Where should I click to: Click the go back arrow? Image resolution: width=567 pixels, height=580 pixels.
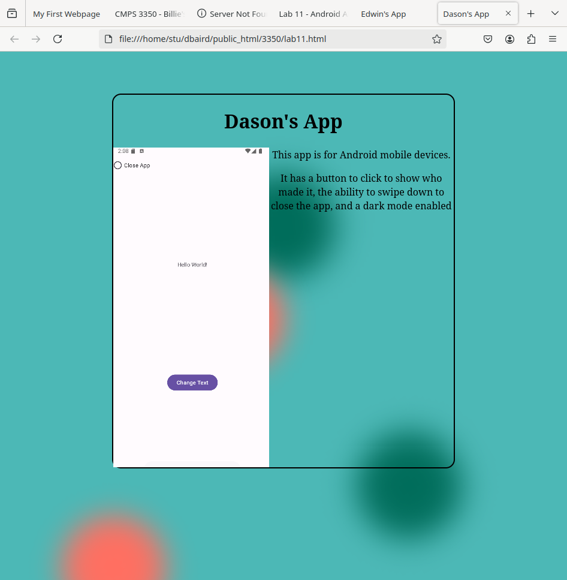[14, 39]
